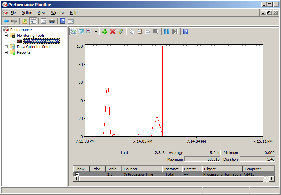Screen dimensions: 281x195
Task: Click console icon left of File menu
Action: coord(5,13)
